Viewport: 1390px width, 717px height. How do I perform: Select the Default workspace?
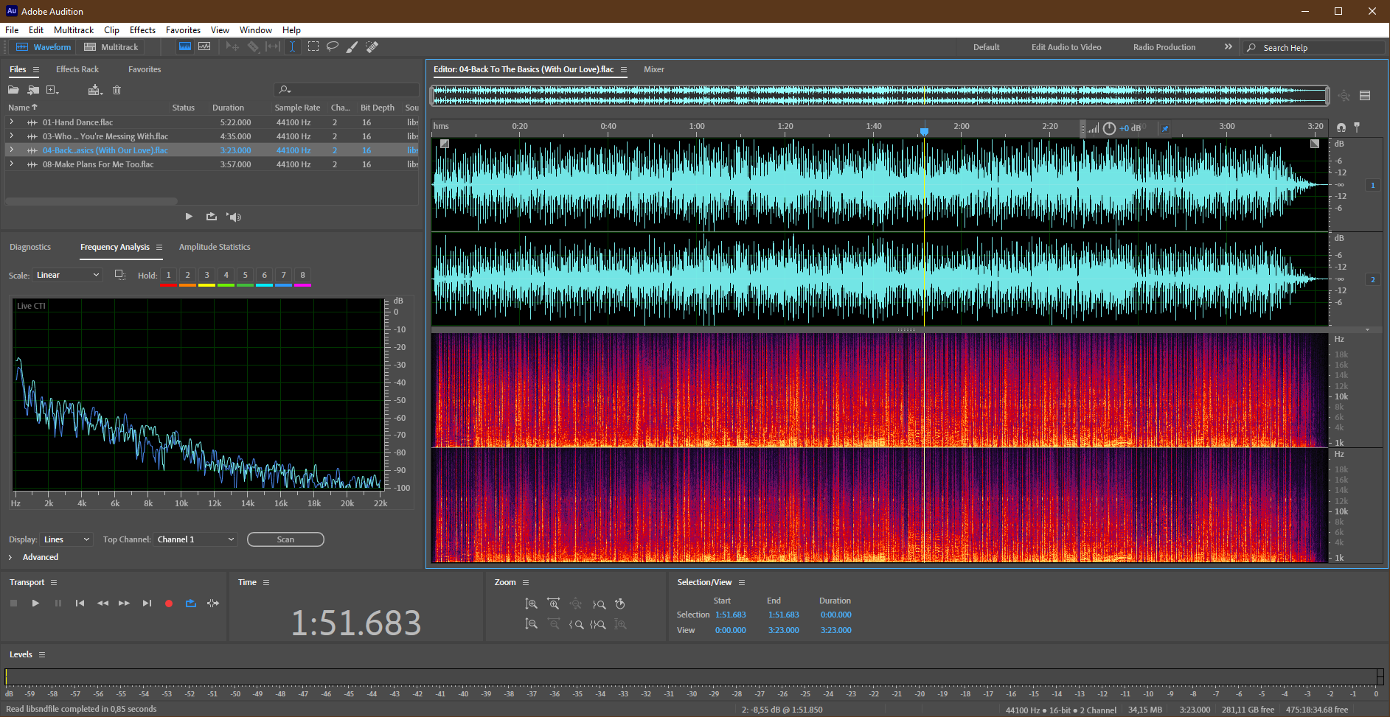pos(986,47)
